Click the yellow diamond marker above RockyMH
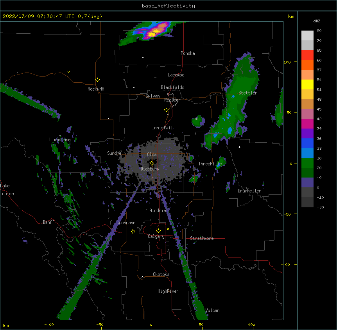The width and height of the screenshot is (337, 330). (x=98, y=80)
